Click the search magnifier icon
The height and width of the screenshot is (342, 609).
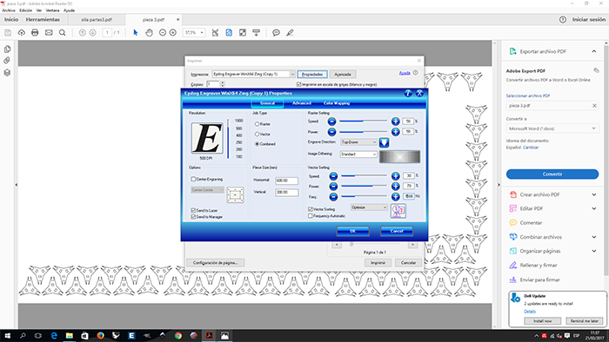click(x=62, y=33)
